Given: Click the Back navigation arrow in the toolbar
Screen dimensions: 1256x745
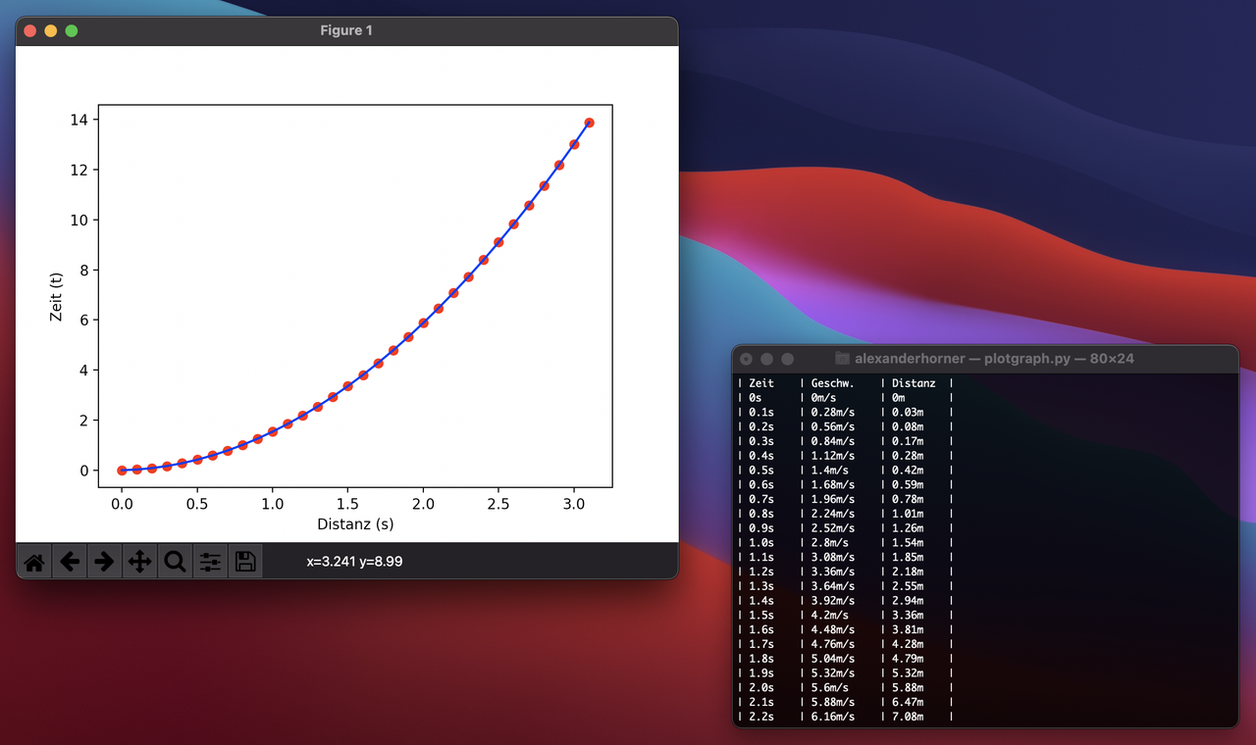Looking at the screenshot, I should point(70,561).
